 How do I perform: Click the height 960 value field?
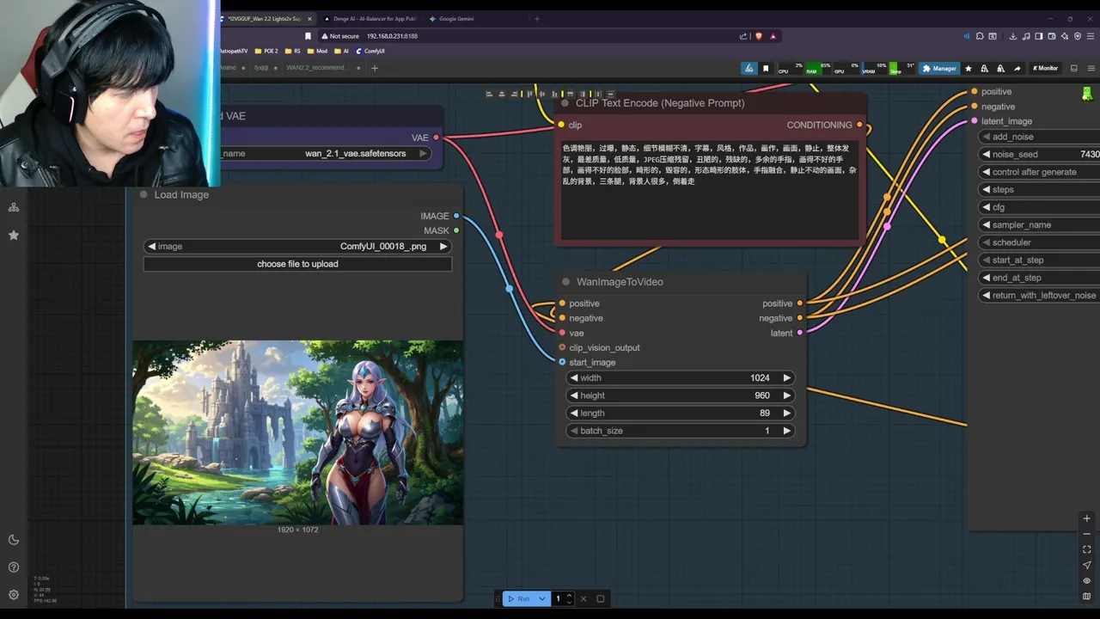tap(680, 395)
